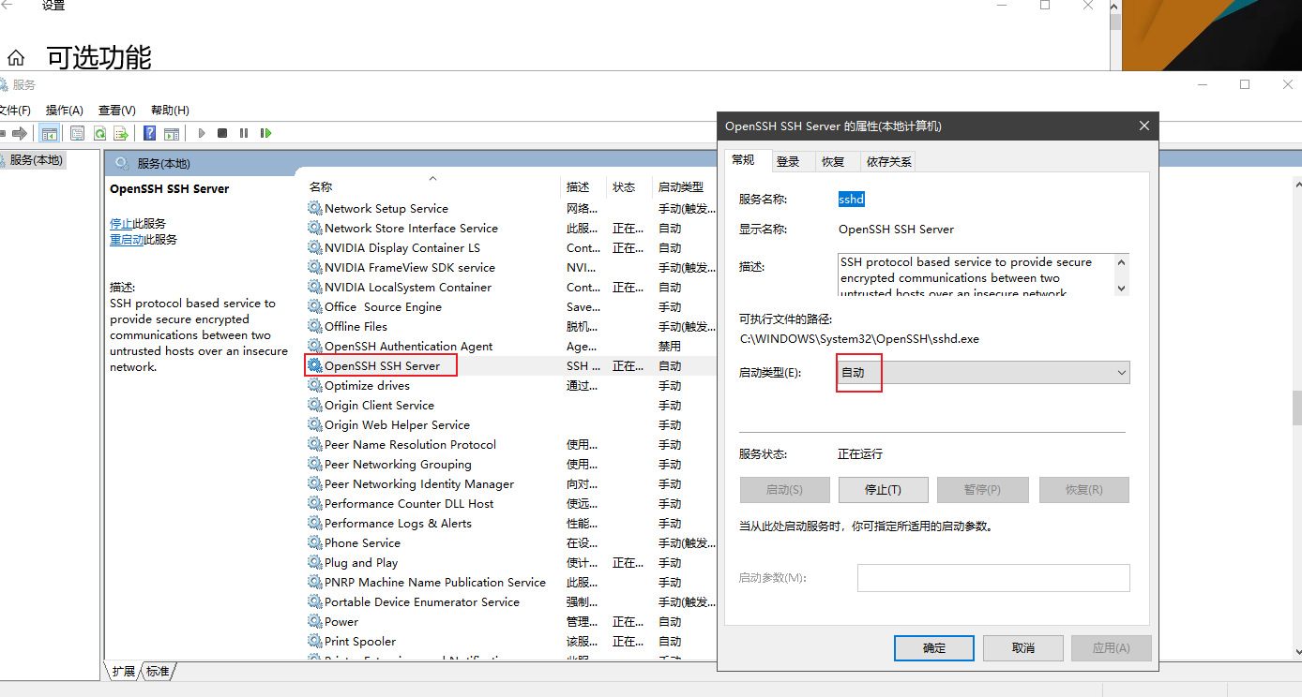Select the NVIDIA FrameView SDK service row

(511, 267)
